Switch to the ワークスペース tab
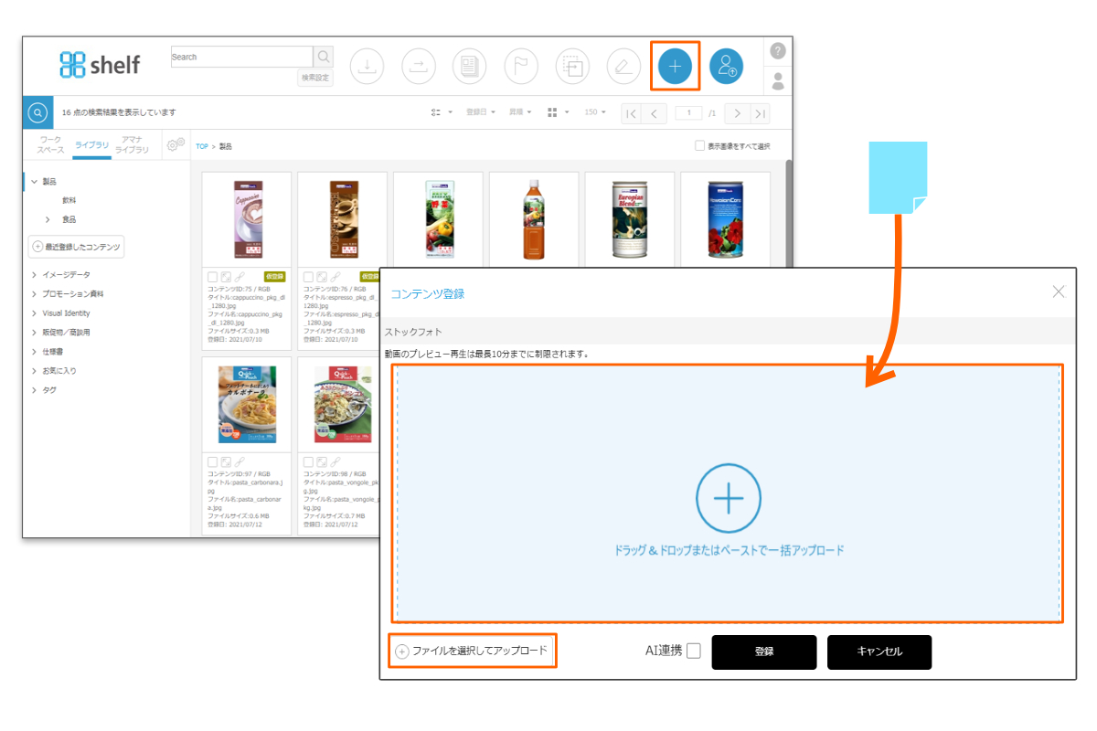The width and height of the screenshot is (1097, 731). (50, 144)
